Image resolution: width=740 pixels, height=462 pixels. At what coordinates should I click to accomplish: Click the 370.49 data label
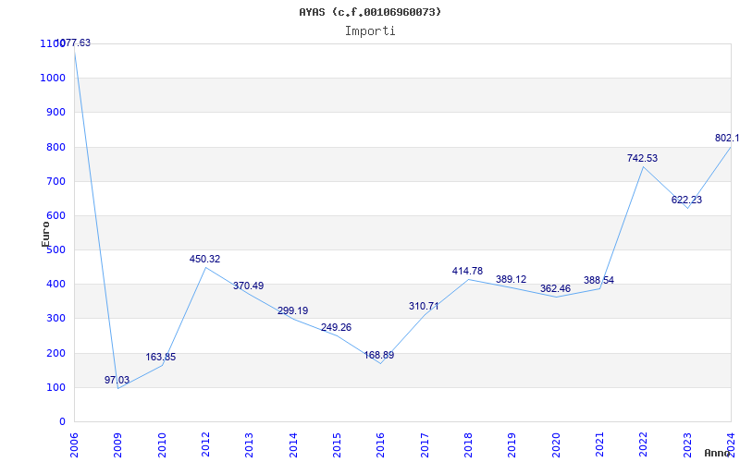(x=248, y=286)
